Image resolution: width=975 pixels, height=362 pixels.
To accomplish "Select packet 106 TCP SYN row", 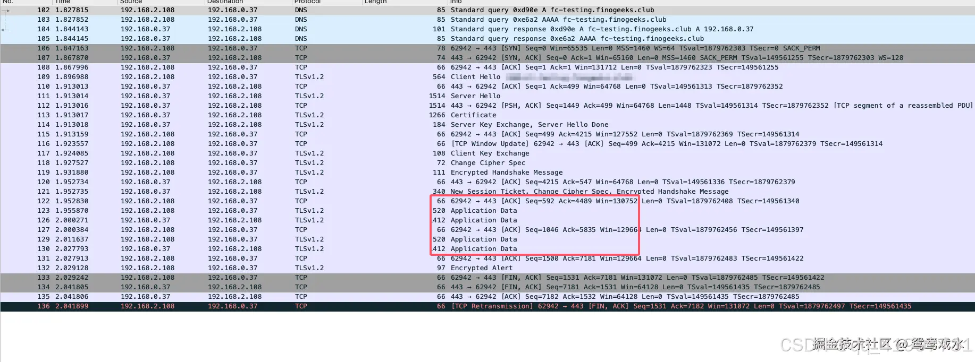I will tap(488, 48).
